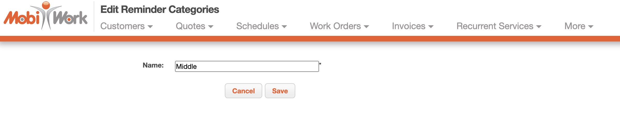Screen dimensions: 620x133
Task: Click the caret next to Quotes
Action: [x=211, y=27]
